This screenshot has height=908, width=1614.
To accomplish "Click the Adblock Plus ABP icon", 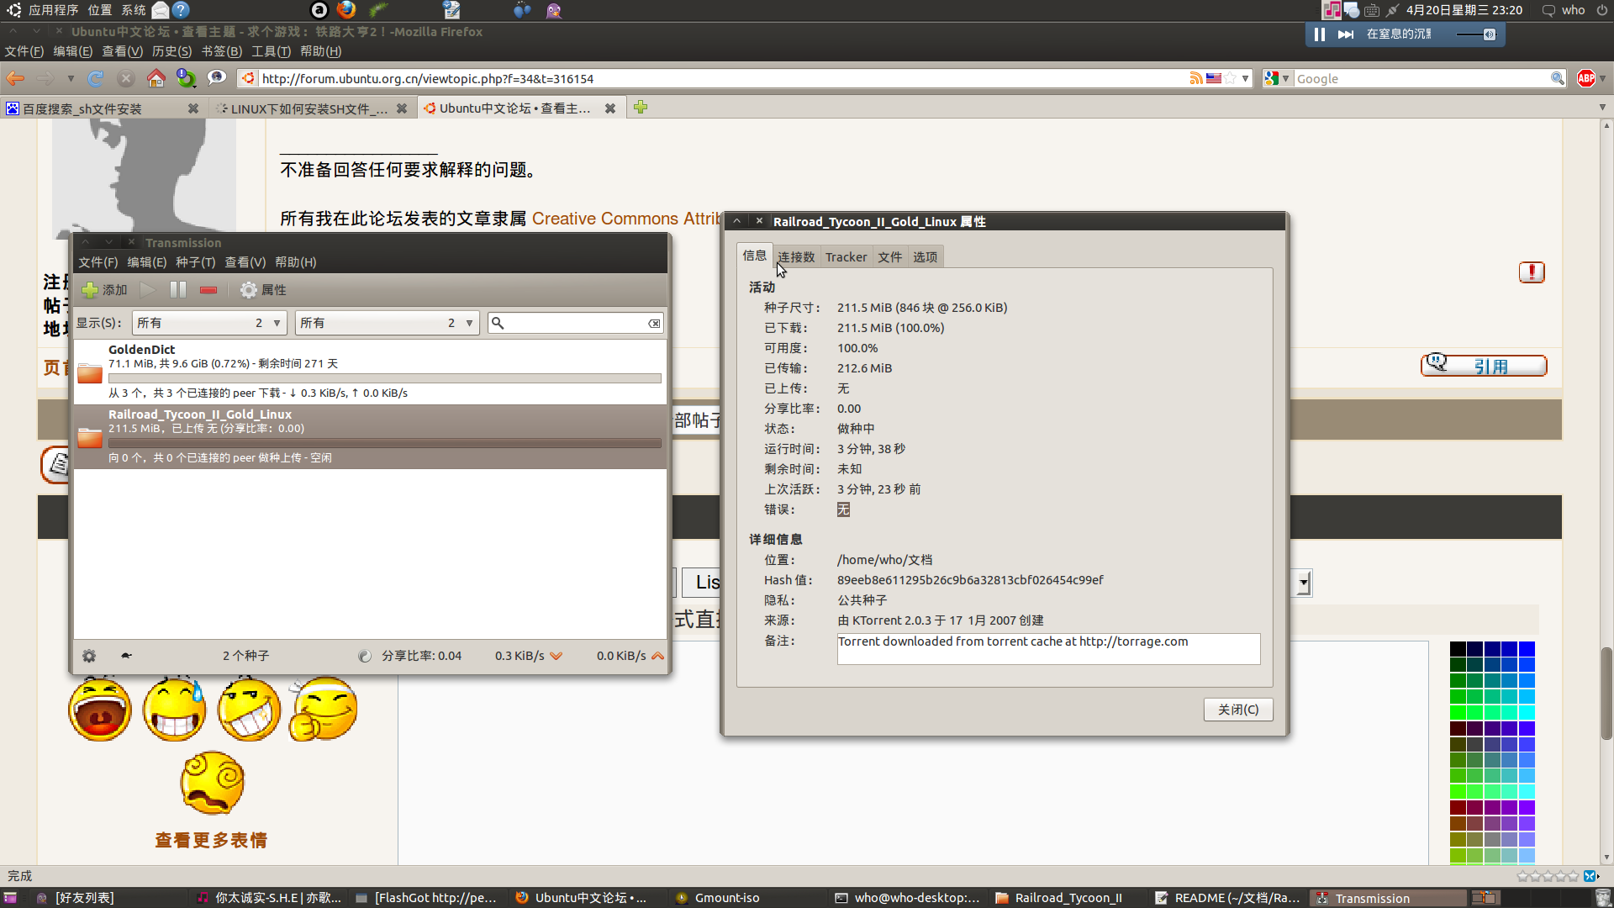I will (1586, 78).
